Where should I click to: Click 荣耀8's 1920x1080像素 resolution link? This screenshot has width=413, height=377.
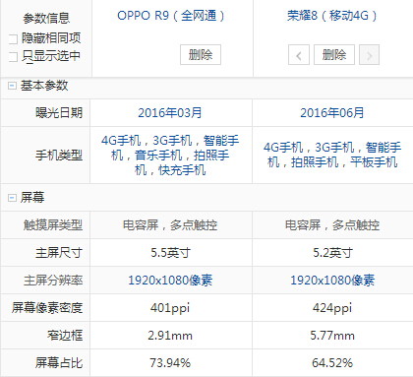[332, 281]
